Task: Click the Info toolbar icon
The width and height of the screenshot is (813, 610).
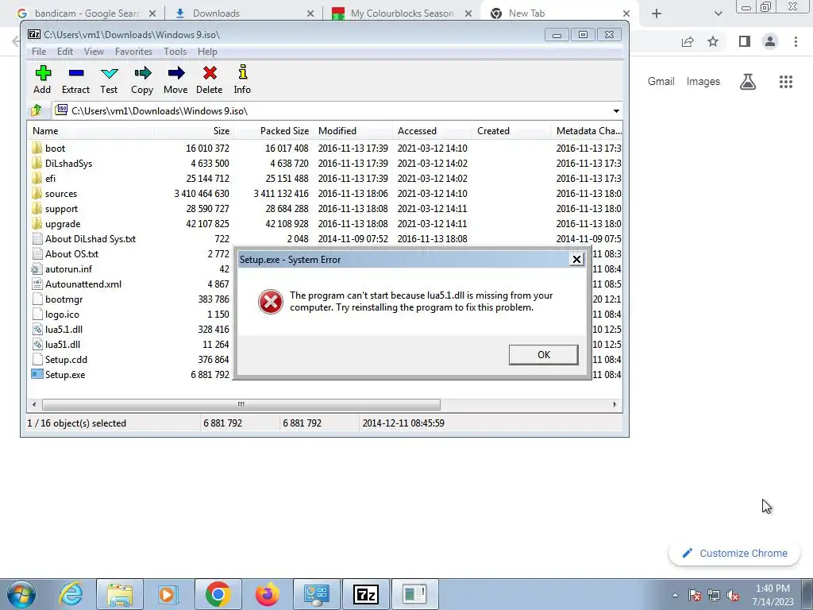Action: click(242, 80)
